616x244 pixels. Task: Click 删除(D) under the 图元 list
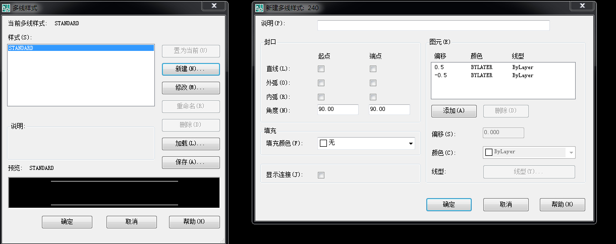click(506, 111)
